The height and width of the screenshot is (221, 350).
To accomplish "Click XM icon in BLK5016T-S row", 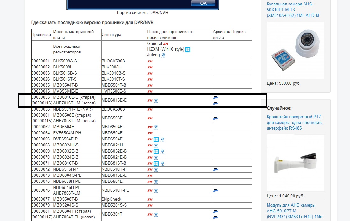I will coord(150,79).
